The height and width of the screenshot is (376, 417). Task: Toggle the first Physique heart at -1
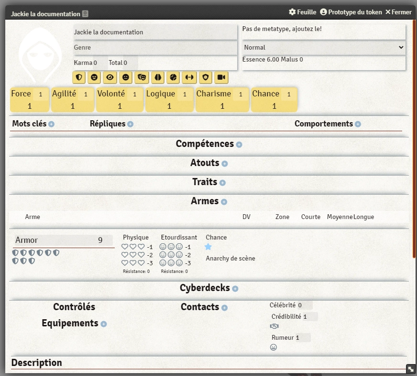125,247
